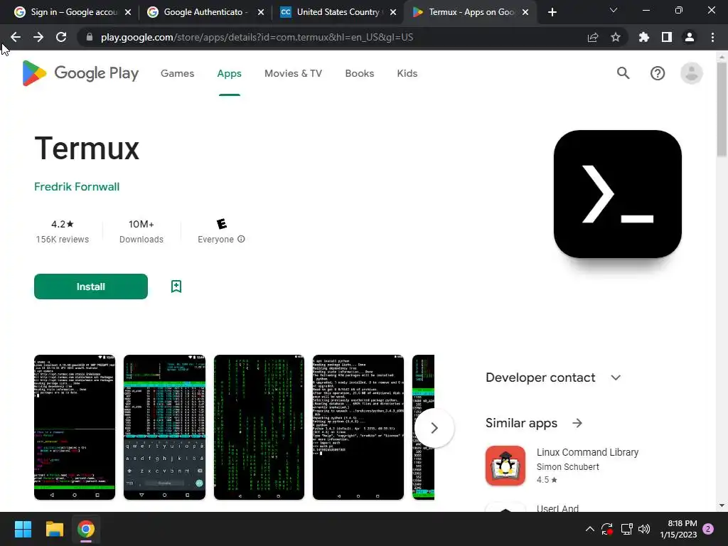View site information lock icon
The width and height of the screenshot is (728, 546).
click(90, 37)
